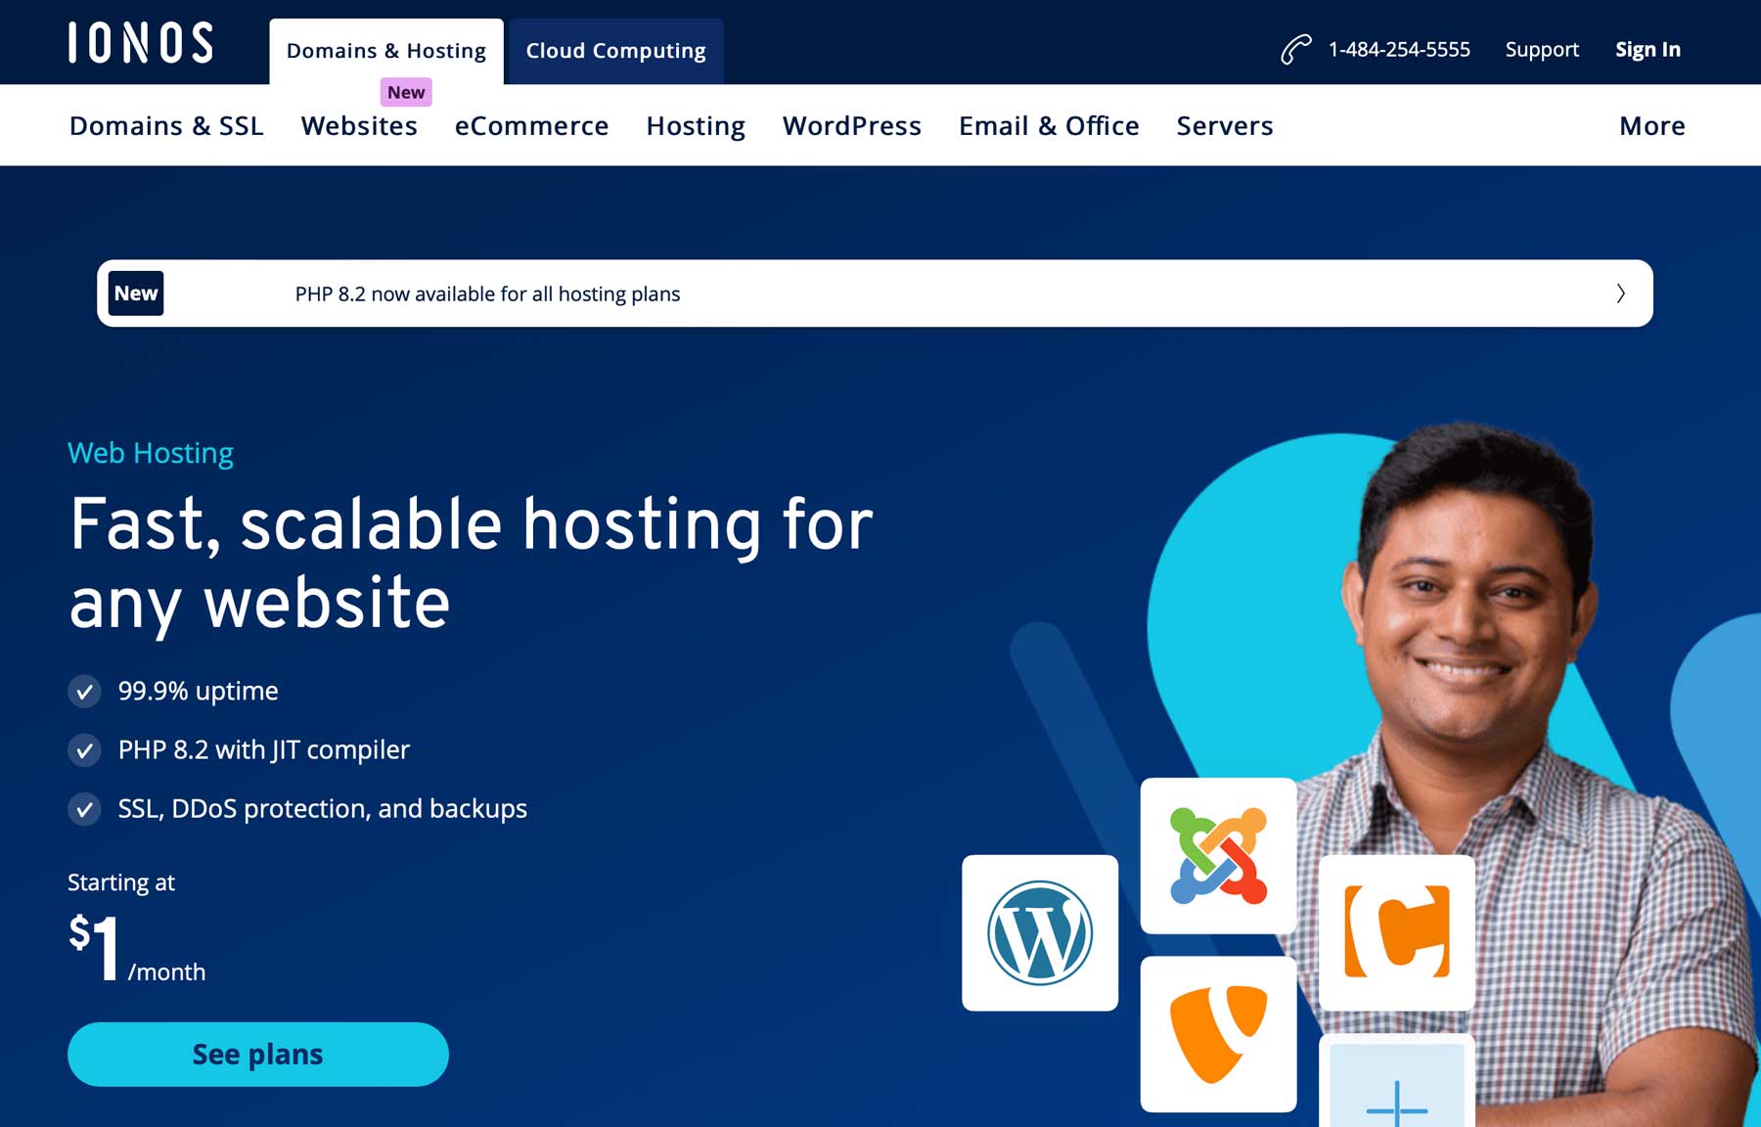Switch to the Domains & Hosting tab

coord(385,50)
